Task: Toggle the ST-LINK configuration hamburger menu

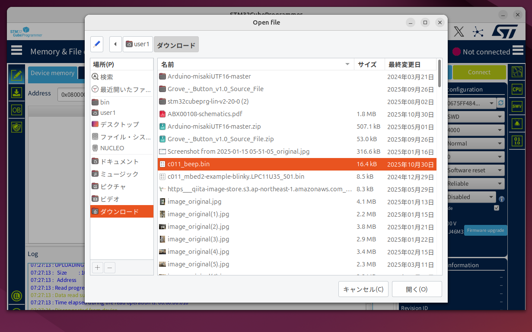Action: [x=518, y=51]
